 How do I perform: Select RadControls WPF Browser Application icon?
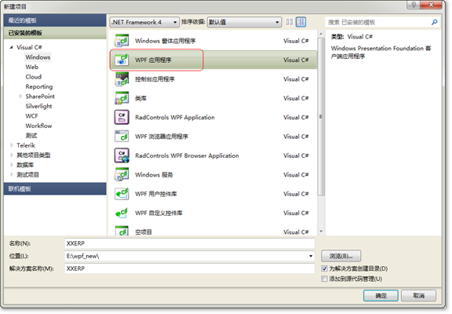pyautogui.click(x=122, y=155)
